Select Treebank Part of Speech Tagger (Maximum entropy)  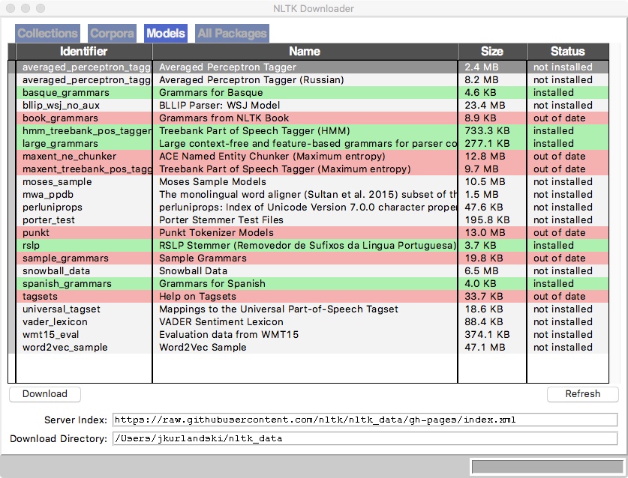tap(285, 169)
